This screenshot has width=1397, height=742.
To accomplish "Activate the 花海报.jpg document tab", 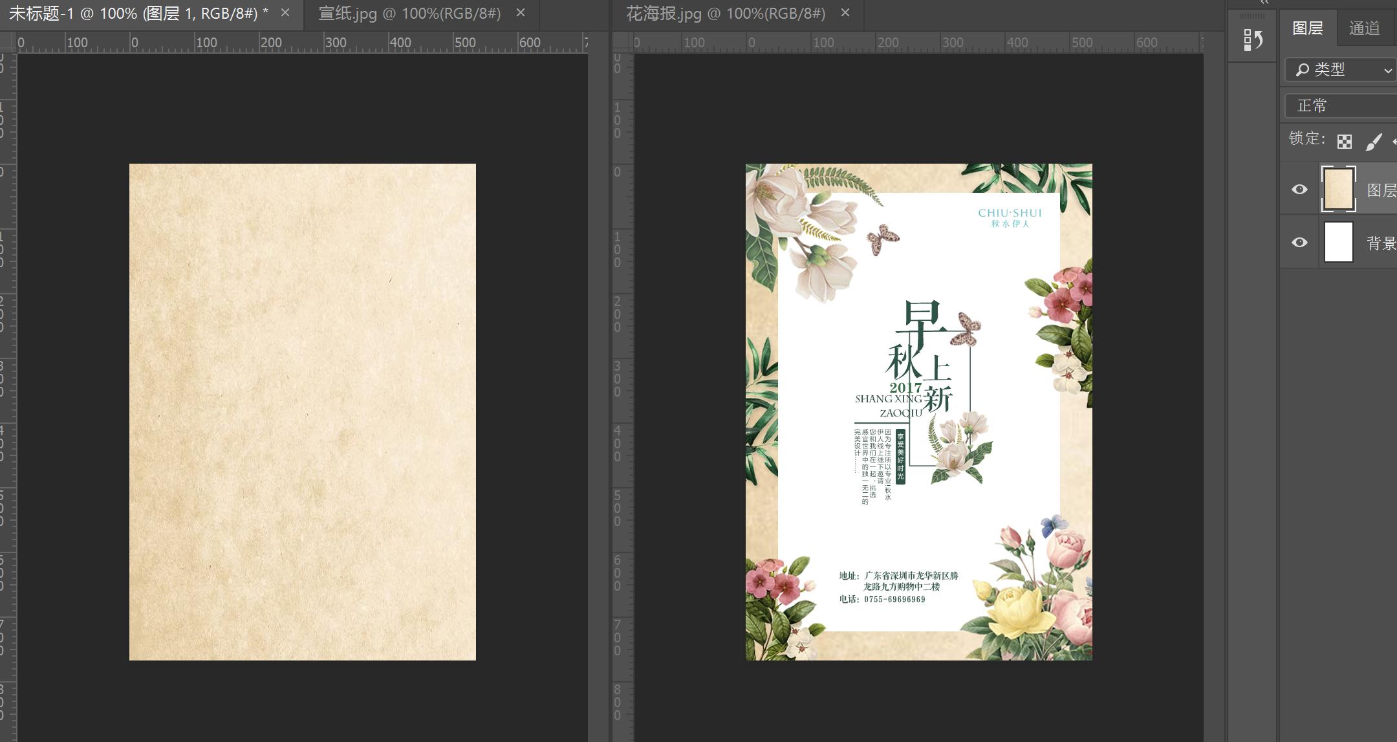I will click(725, 14).
